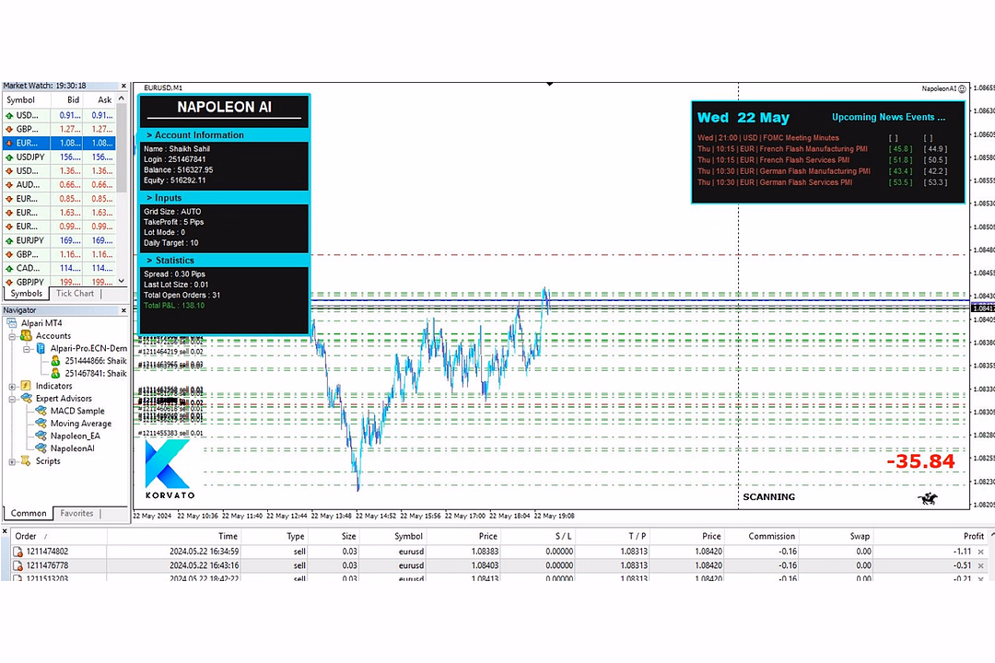Click the order icon for ticket 1211474802
The image size is (995, 663).
coord(18,552)
